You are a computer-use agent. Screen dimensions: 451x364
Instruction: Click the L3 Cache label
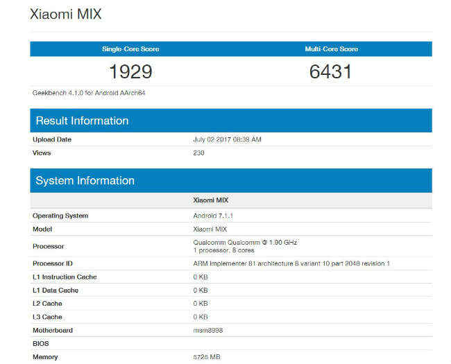pos(47,317)
